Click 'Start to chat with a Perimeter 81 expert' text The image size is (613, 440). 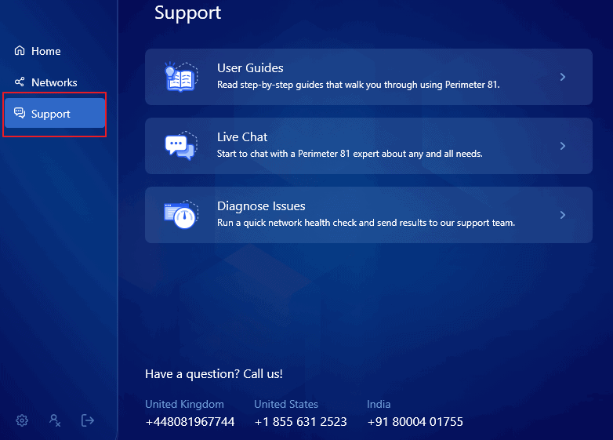click(x=350, y=154)
